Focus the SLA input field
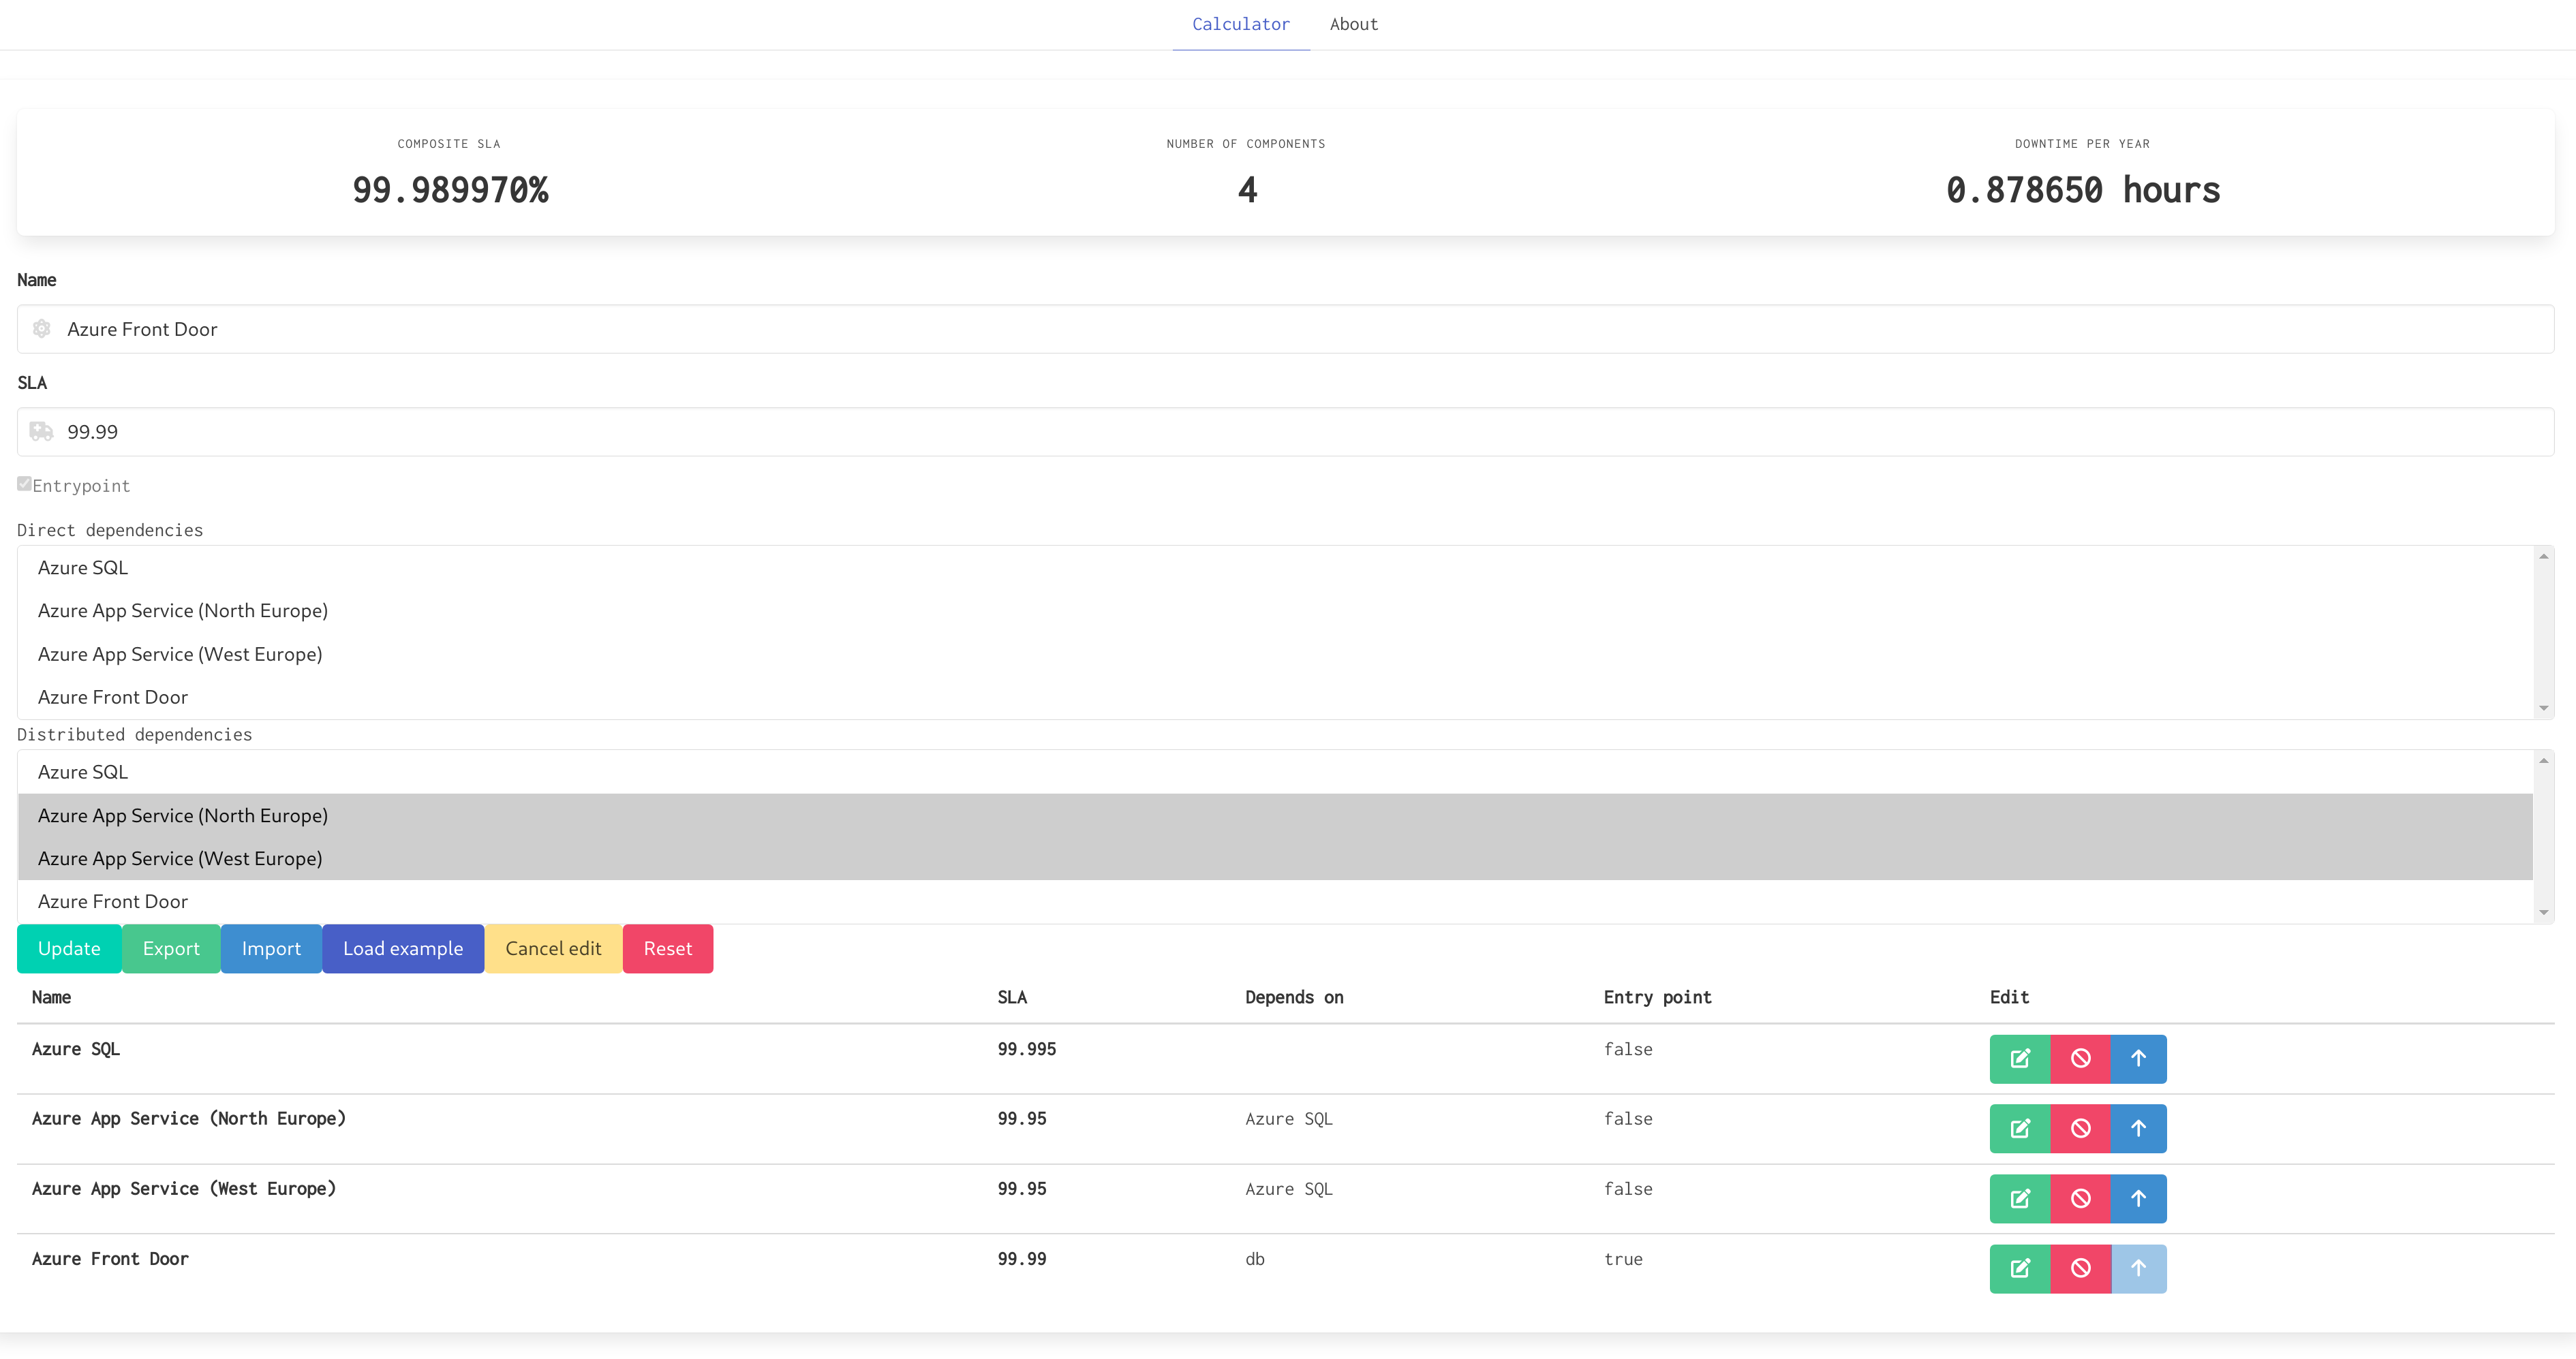2576x1359 pixels. tap(1285, 432)
